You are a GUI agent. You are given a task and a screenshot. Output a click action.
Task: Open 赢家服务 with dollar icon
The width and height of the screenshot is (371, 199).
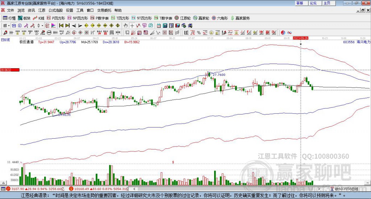point(240,18)
